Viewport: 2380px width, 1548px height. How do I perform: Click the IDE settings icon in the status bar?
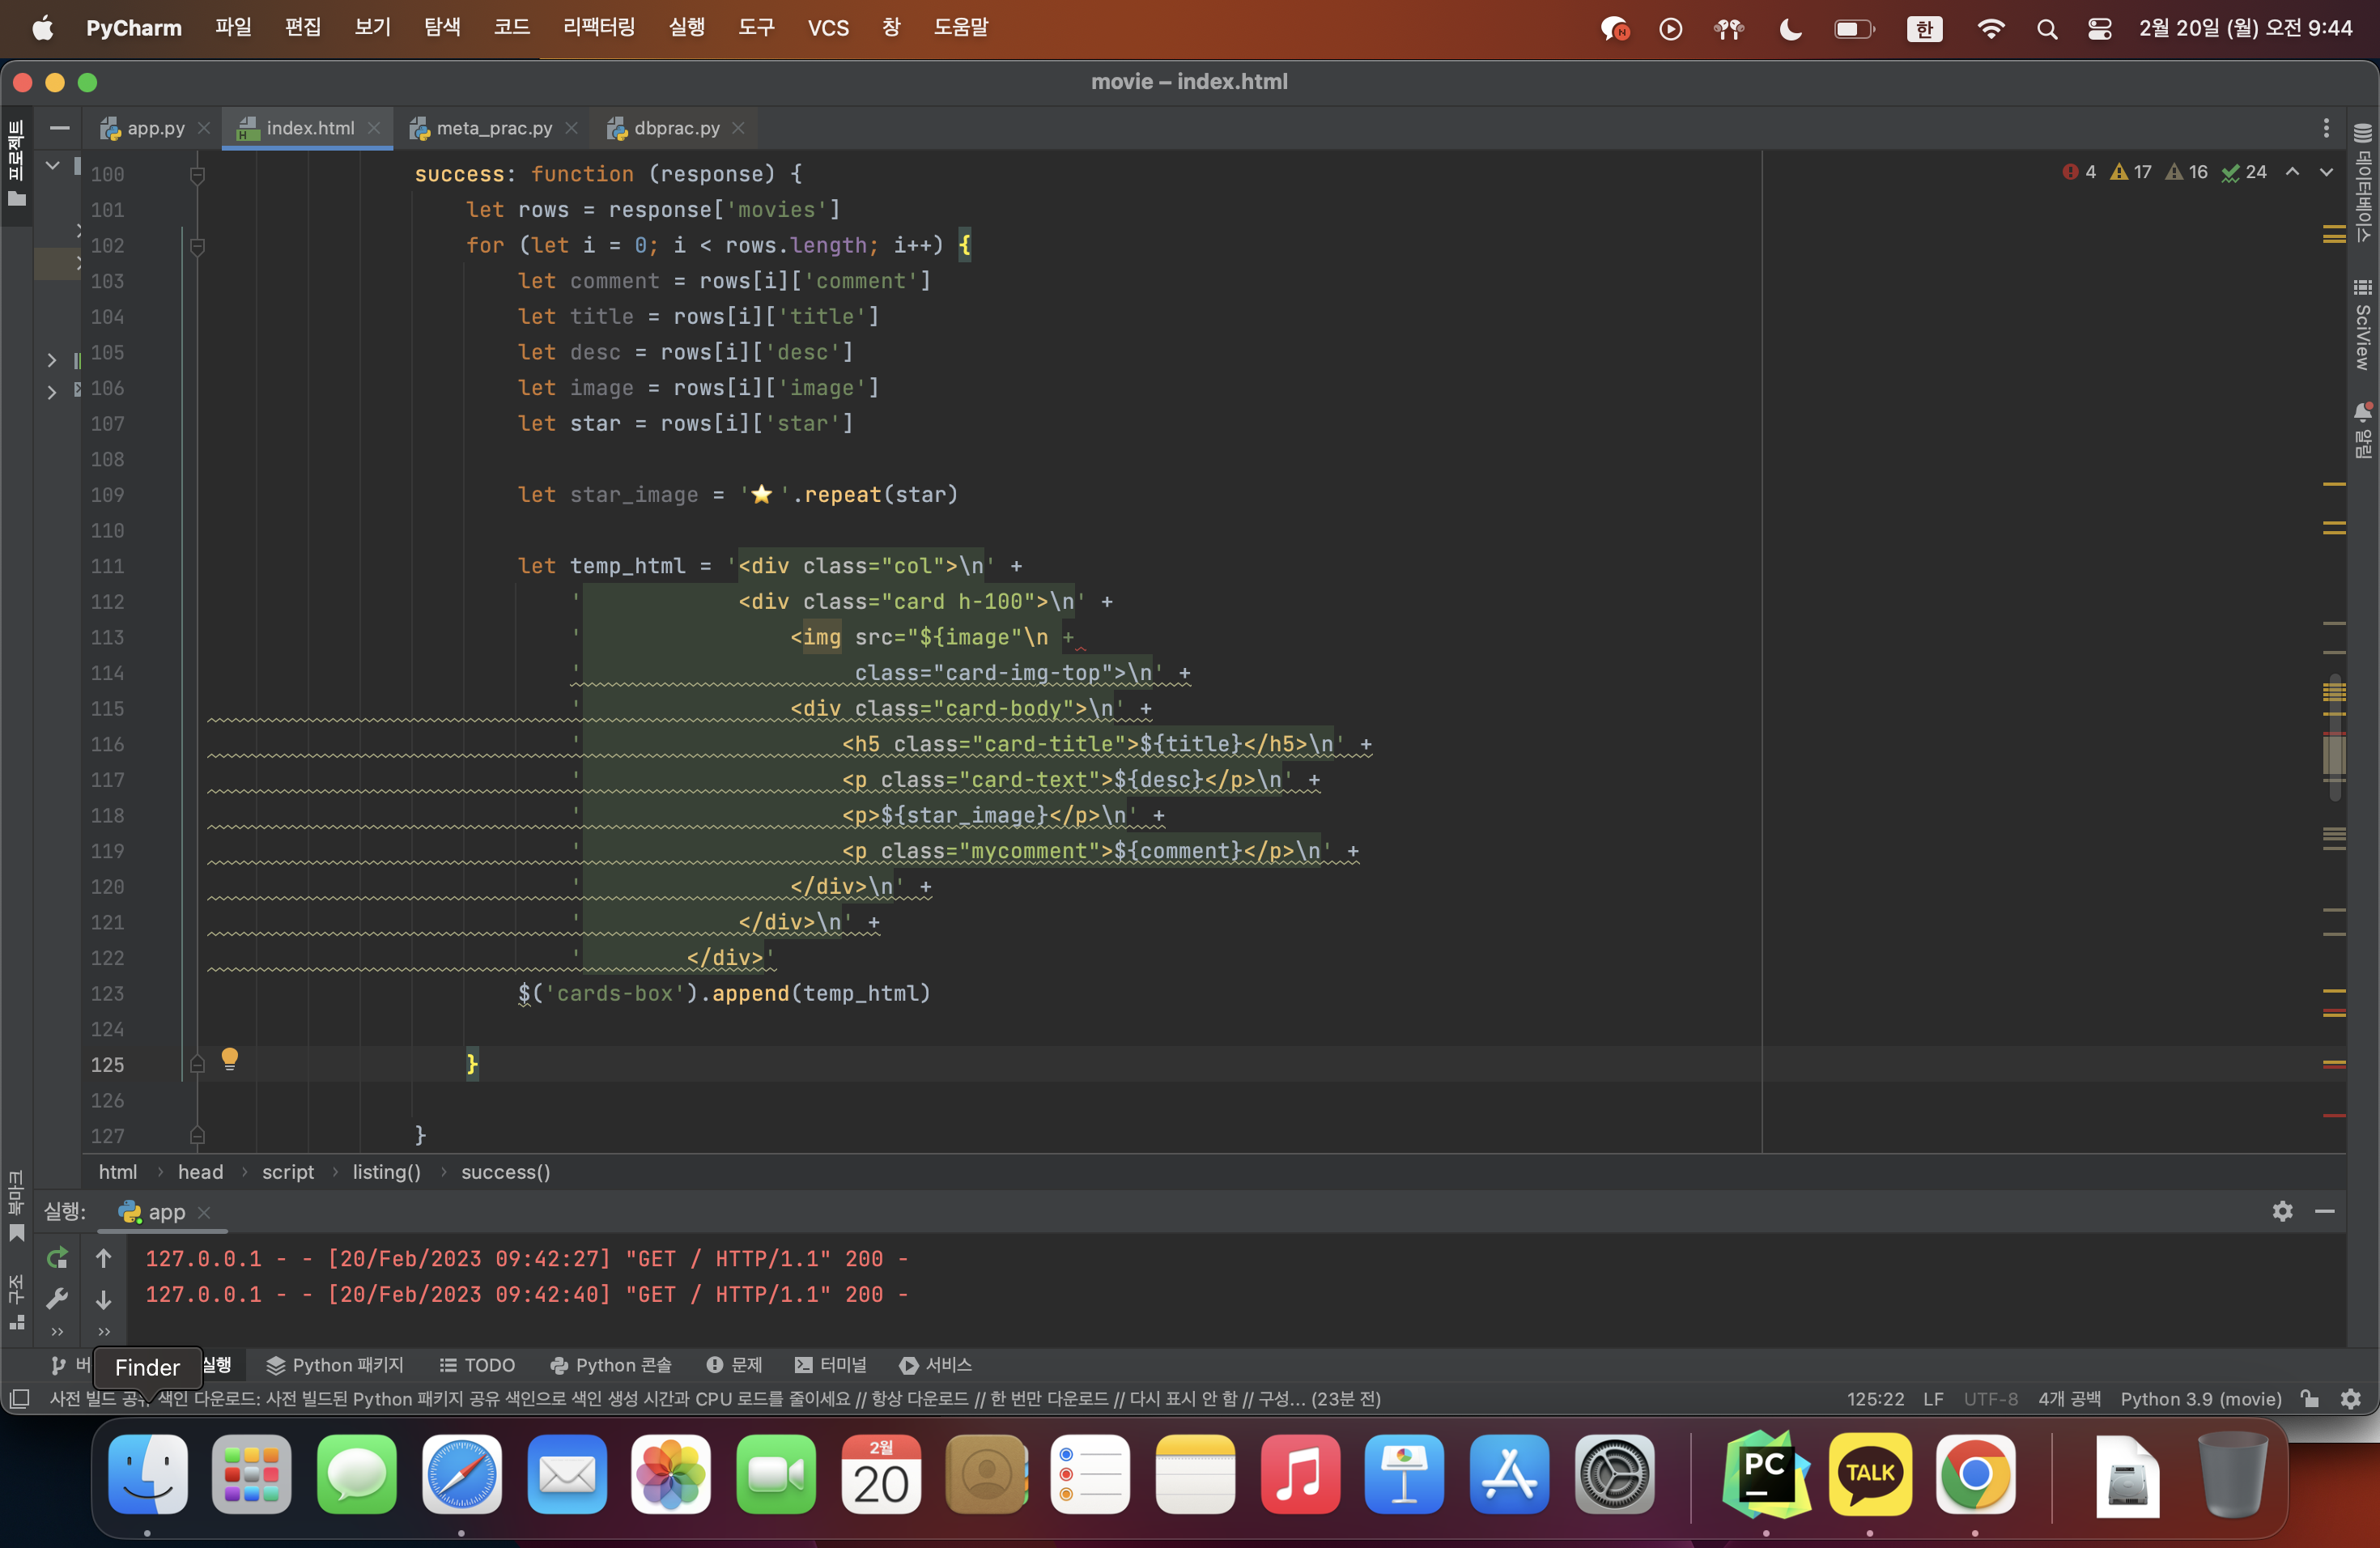2351,1399
